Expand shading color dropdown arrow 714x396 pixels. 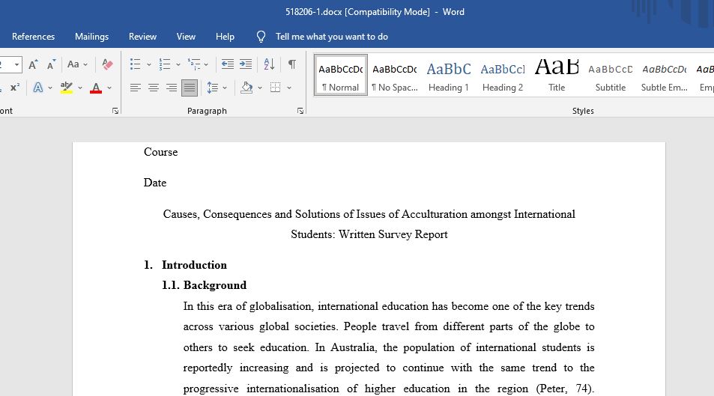260,88
